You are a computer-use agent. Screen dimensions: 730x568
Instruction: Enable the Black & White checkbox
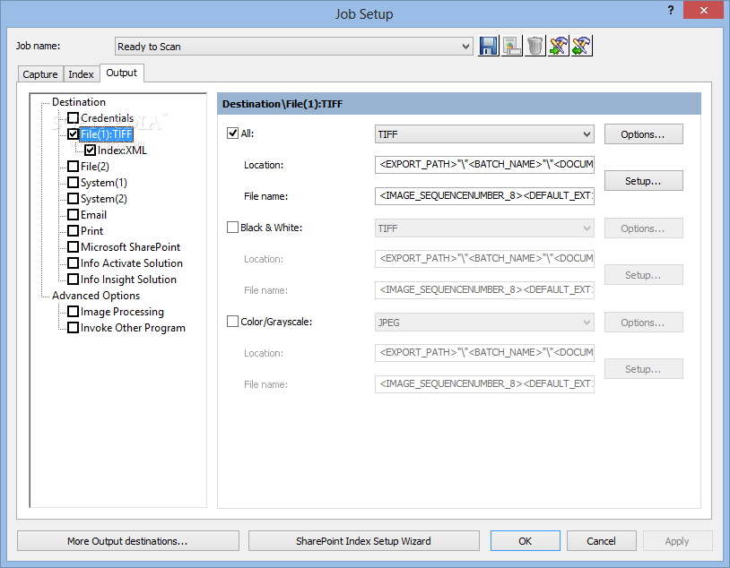click(233, 228)
